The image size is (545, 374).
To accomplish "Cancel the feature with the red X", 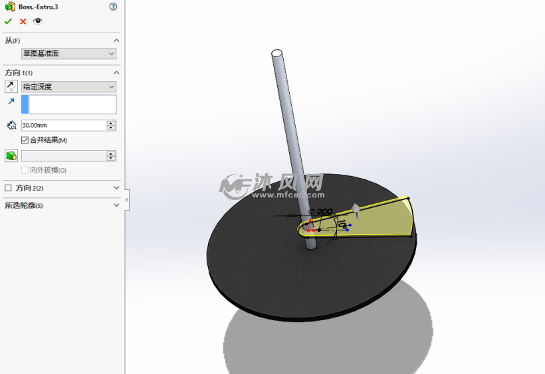I will click(x=23, y=21).
